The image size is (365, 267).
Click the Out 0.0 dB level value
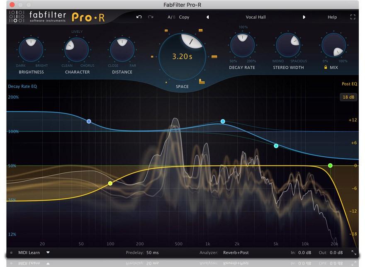[336, 252]
